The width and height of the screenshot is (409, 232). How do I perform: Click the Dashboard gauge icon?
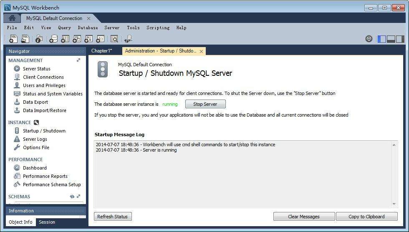click(17, 168)
